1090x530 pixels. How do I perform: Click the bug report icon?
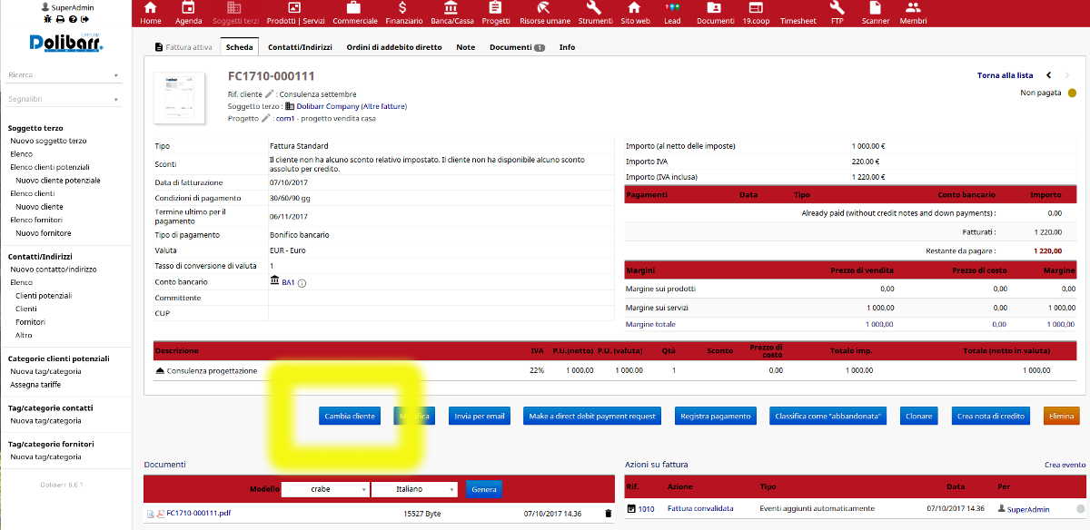point(47,19)
